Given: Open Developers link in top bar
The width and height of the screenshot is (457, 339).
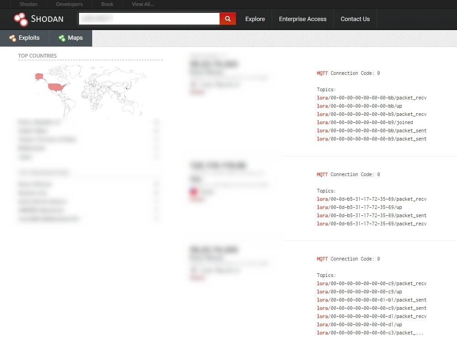Looking at the screenshot, I should 69,4.
